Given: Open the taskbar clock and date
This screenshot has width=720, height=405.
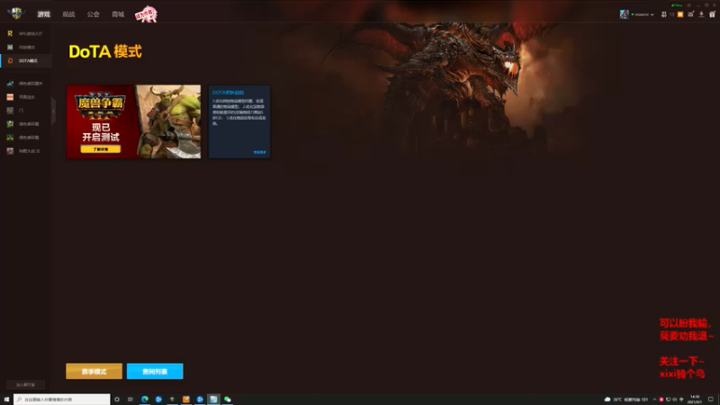Looking at the screenshot, I should coord(695,400).
